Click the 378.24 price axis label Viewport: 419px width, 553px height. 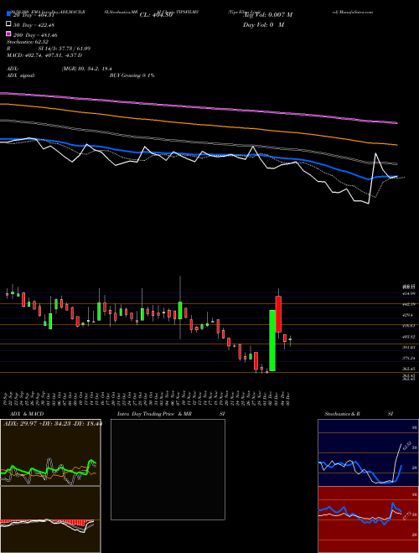pos(410,359)
